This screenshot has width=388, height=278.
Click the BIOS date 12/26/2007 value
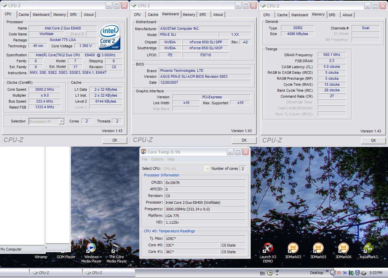[x=205, y=82]
